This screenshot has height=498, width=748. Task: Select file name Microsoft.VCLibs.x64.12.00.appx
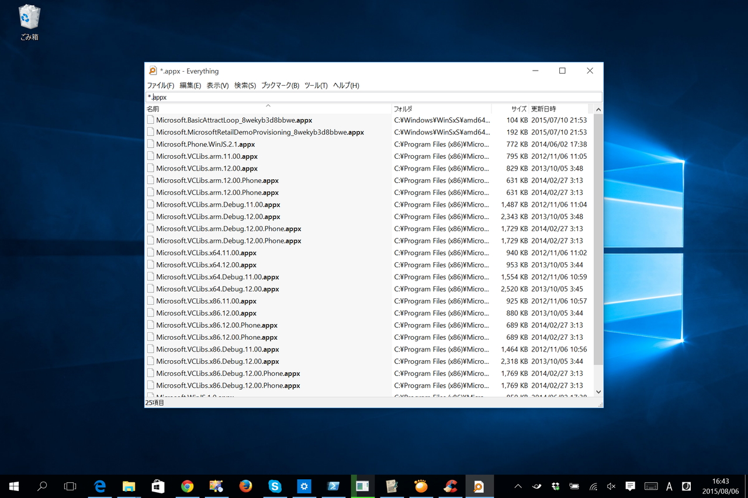point(206,264)
